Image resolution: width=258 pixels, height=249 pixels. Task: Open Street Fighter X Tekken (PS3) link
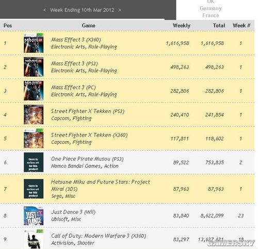tap(88, 111)
